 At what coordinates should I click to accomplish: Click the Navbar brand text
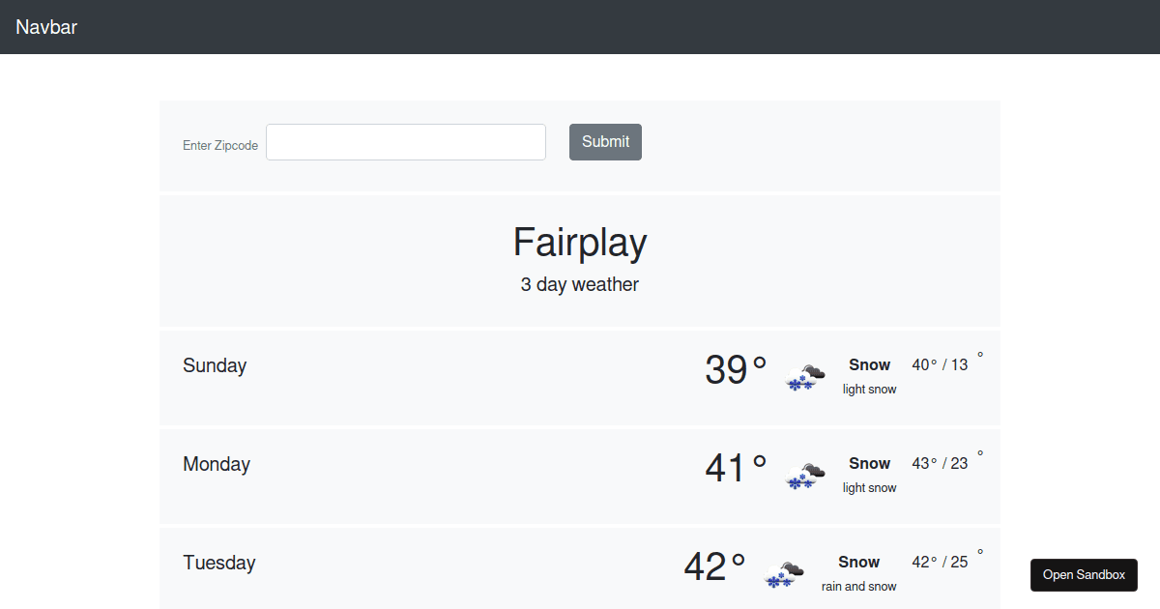point(46,27)
